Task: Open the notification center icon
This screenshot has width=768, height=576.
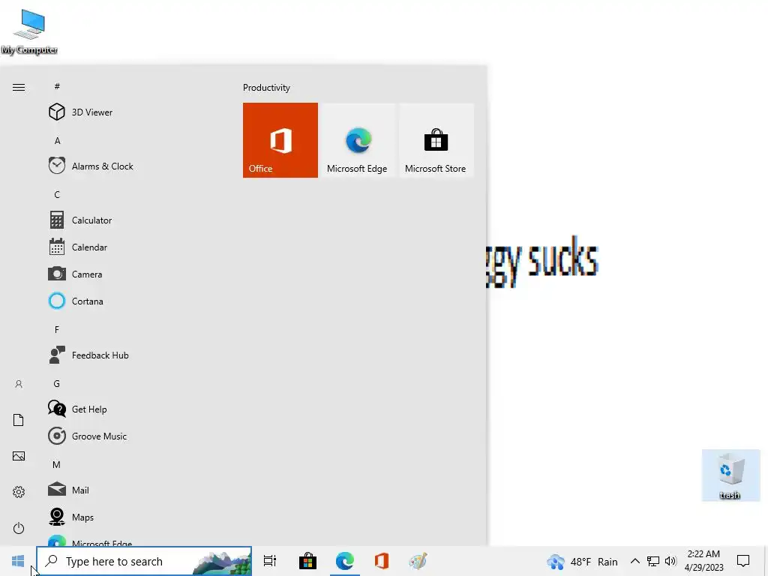Action: (x=743, y=561)
